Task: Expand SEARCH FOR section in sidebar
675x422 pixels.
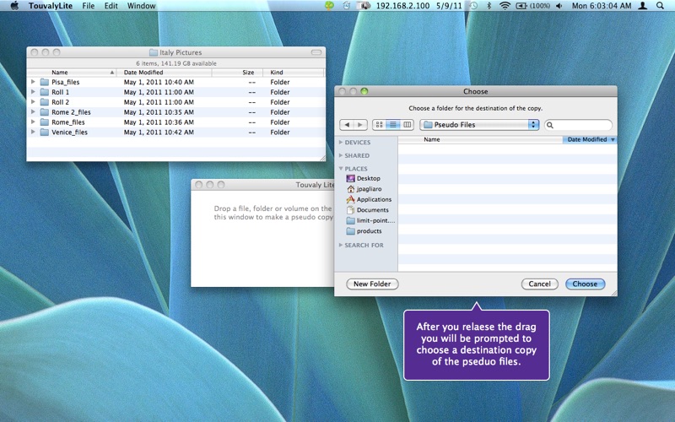Action: click(341, 245)
